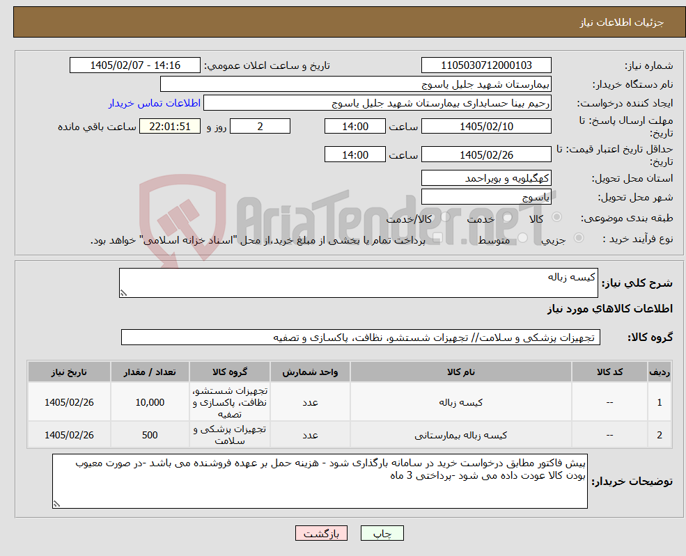The image size is (686, 556).
Task: Click the price validity date 1405/02/26 field
Action: pos(486,154)
